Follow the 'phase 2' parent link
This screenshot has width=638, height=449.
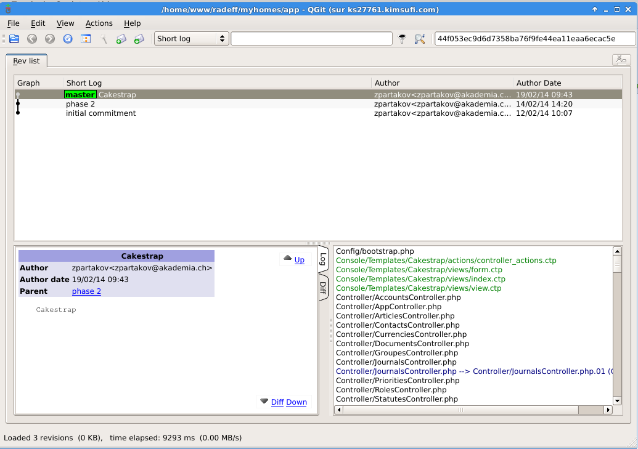86,291
